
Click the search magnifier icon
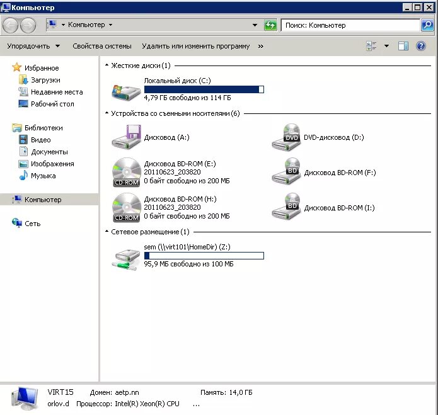tap(427, 25)
